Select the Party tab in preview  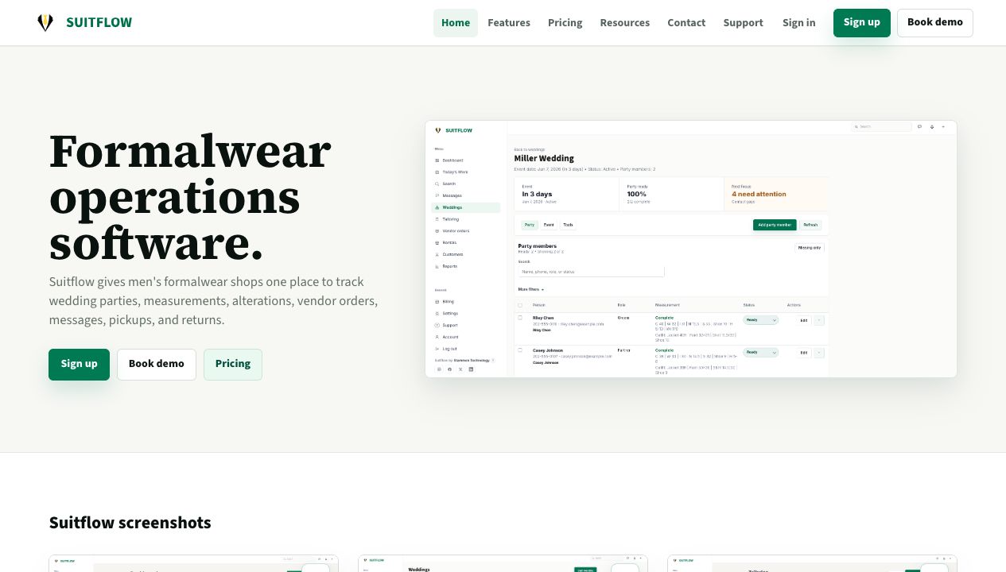530,225
